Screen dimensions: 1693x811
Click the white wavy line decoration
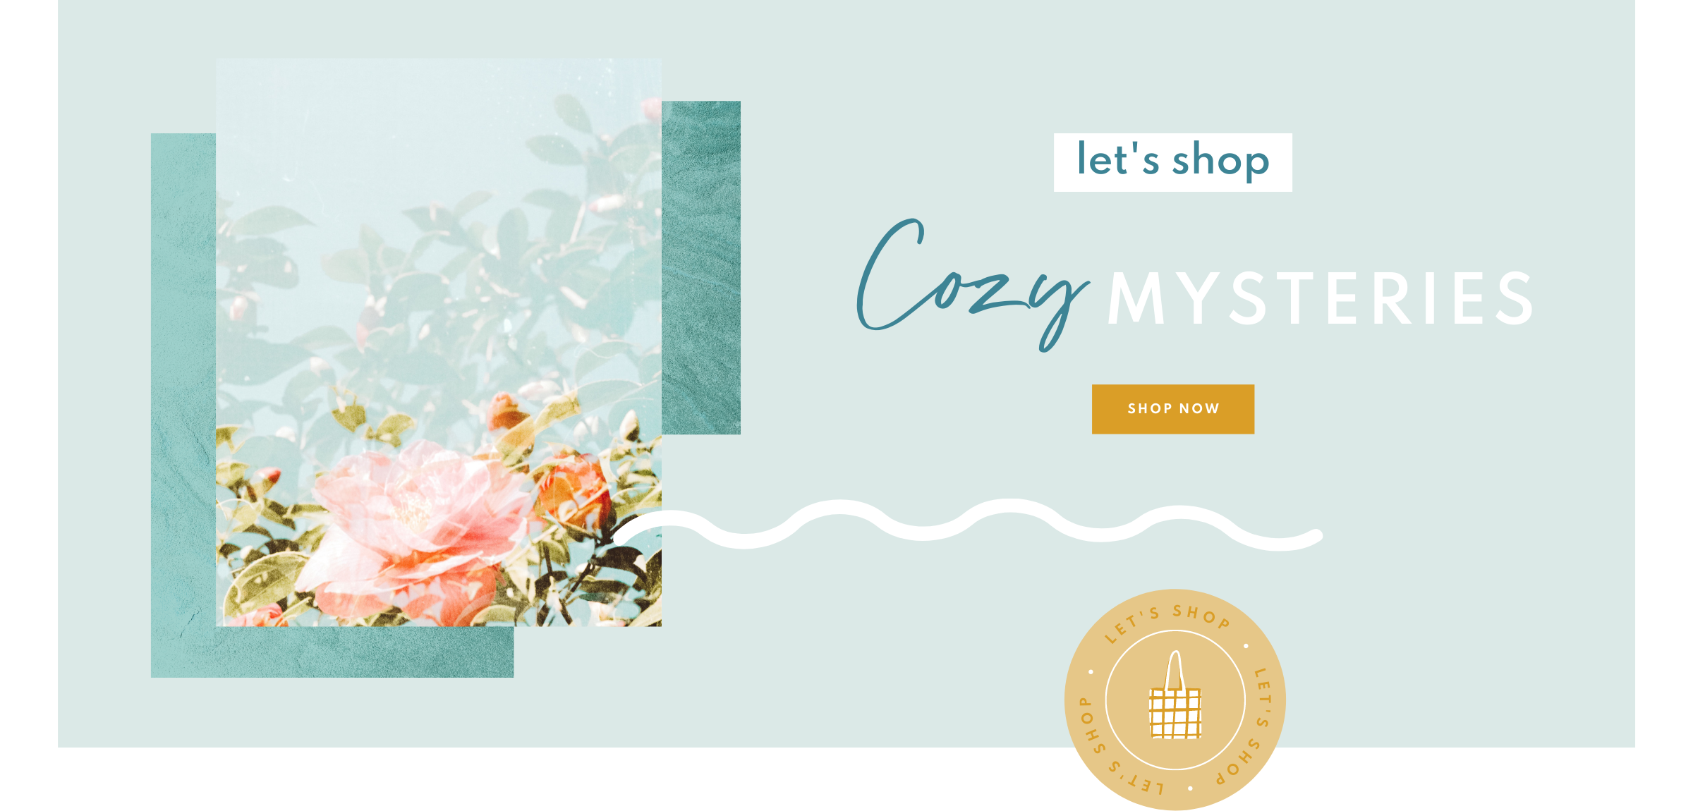(968, 525)
